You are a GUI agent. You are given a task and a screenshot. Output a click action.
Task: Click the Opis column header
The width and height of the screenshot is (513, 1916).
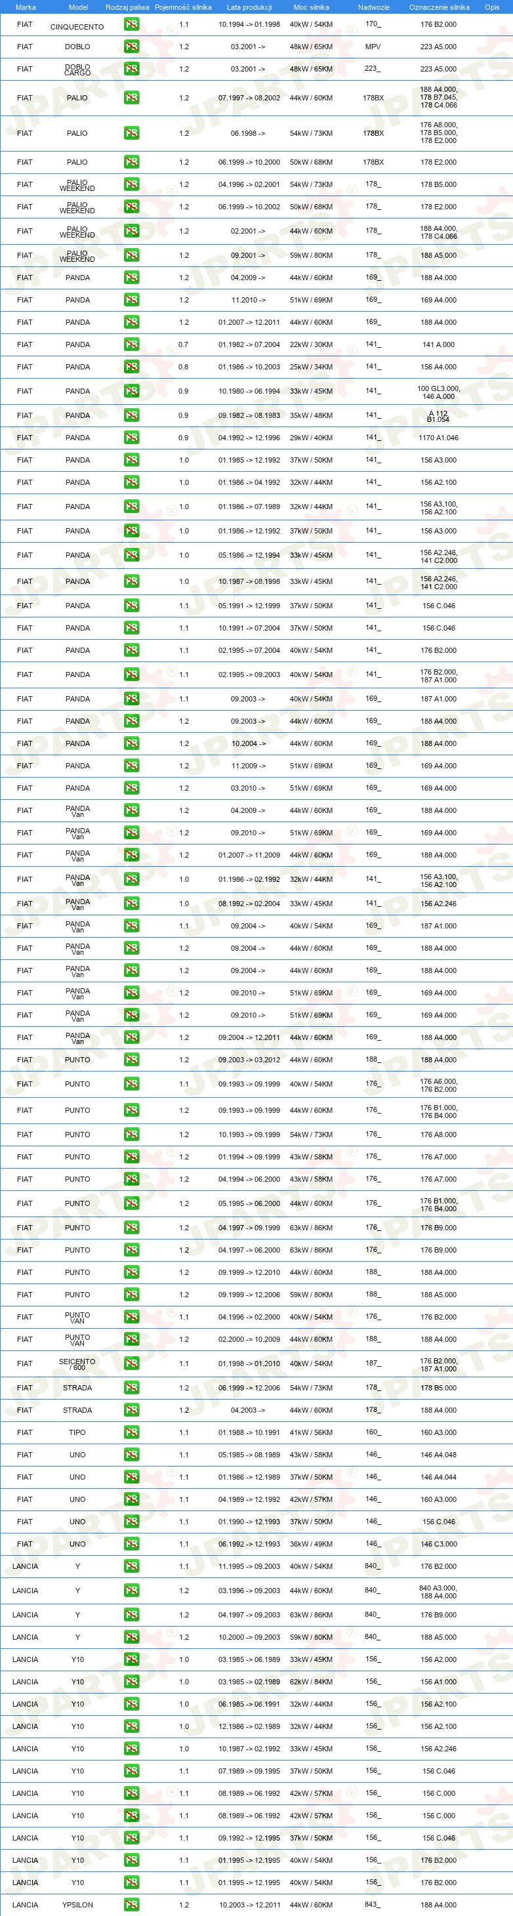(492, 7)
